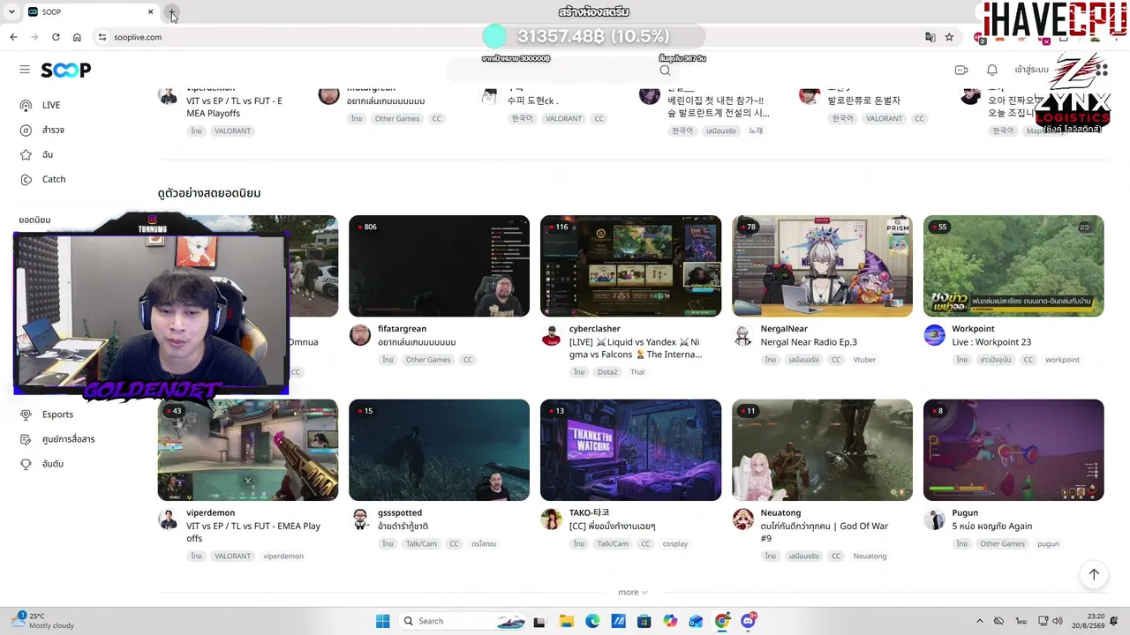Viewport: 1130px width, 635px height.
Task: Click the pugun tag under Pugun stream
Action: click(x=1048, y=544)
